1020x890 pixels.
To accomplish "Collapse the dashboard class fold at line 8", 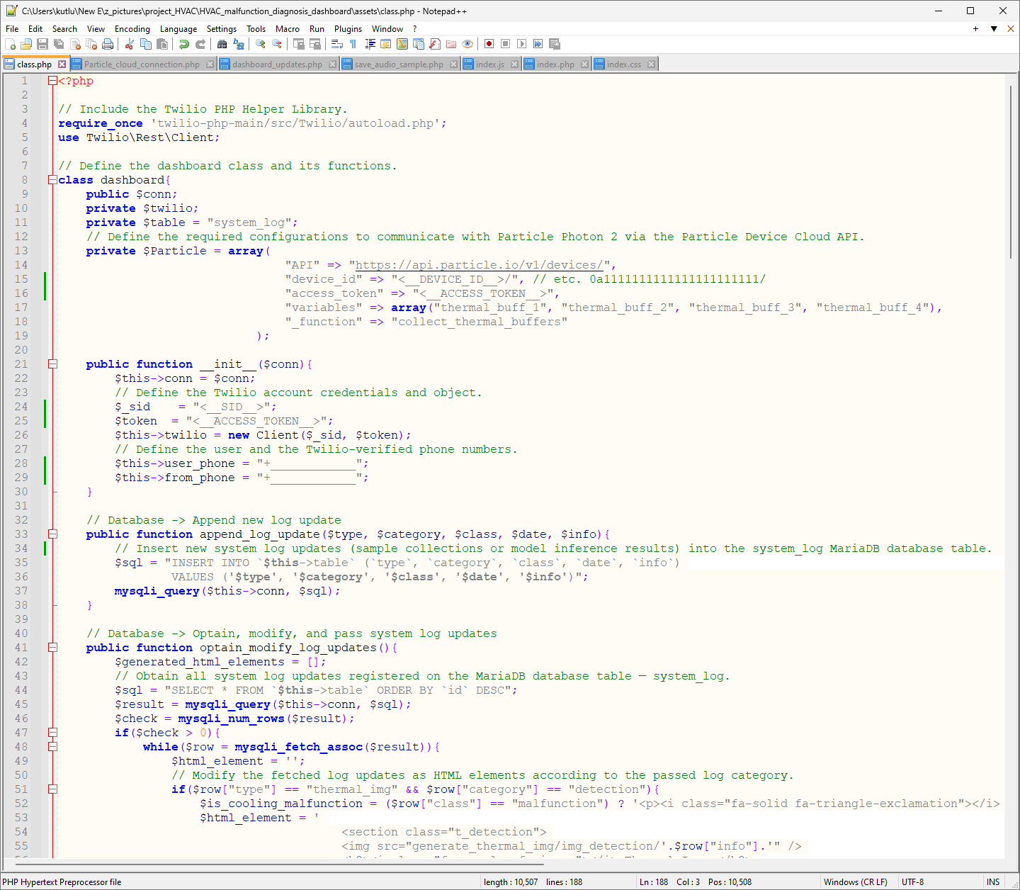I will 52,179.
